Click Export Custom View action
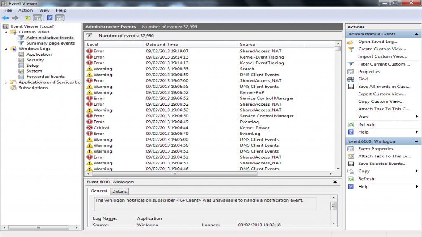Image resolution: width=422 pixels, height=237 pixels. (382, 94)
